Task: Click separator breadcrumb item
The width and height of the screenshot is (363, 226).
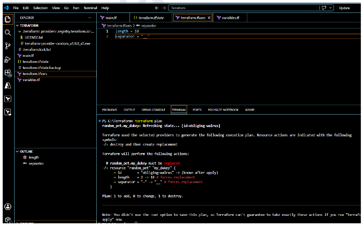Action: [149, 26]
